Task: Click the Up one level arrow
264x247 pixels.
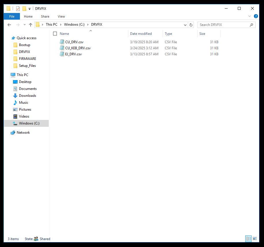Action: point(31,25)
